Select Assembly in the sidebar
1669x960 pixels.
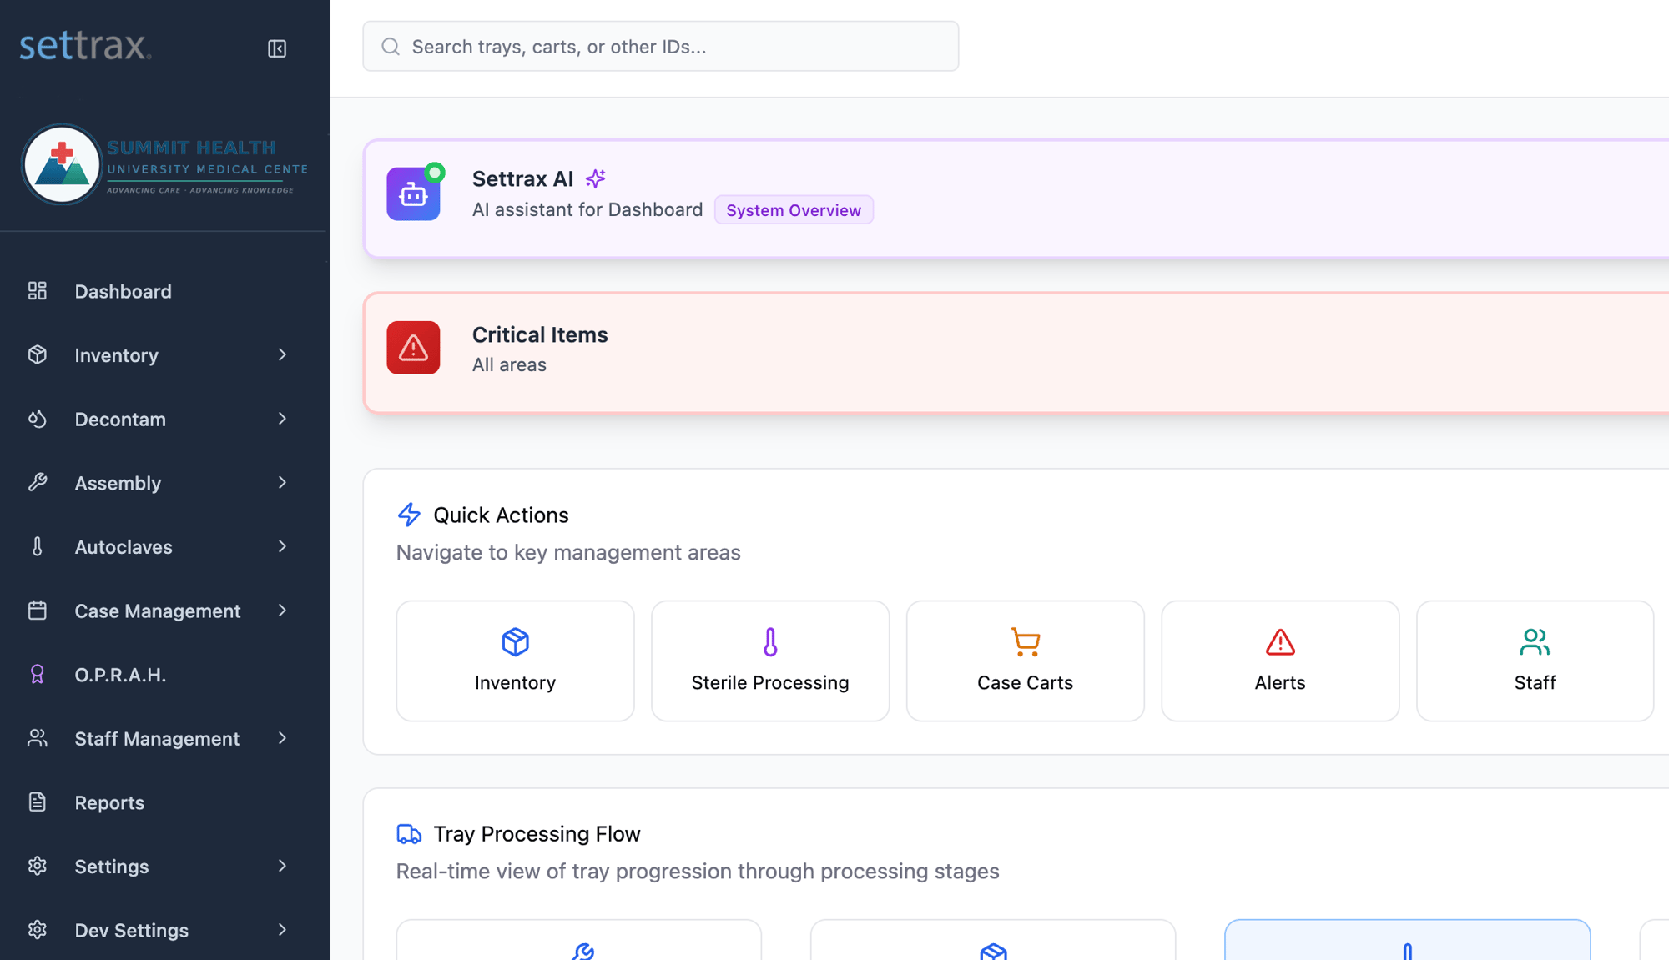[164, 483]
